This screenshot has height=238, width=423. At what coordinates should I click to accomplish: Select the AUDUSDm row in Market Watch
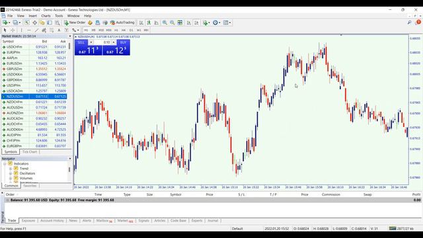click(x=34, y=107)
